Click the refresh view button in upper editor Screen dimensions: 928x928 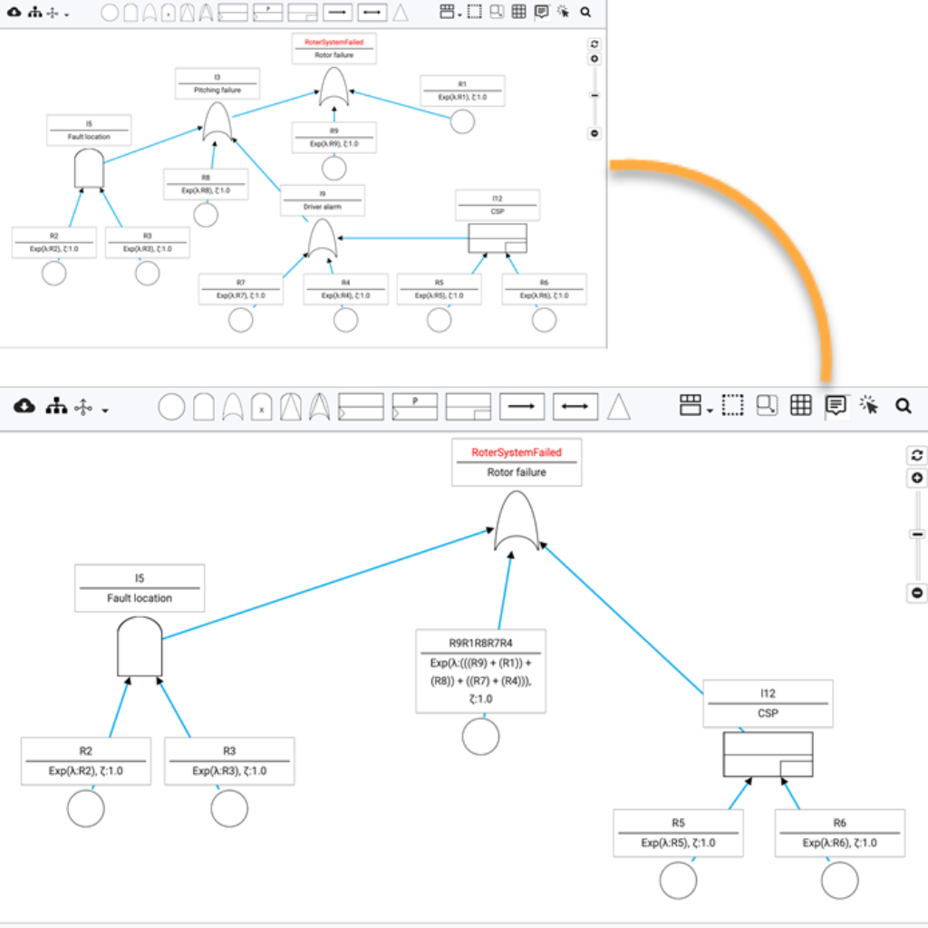click(x=594, y=43)
